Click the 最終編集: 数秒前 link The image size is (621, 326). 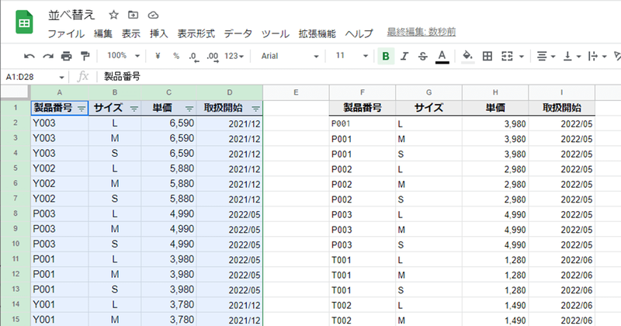tap(422, 33)
